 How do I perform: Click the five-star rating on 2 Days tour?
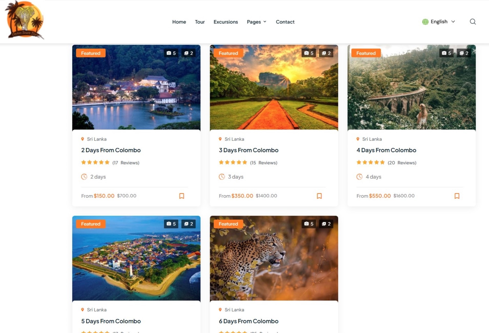(95, 162)
